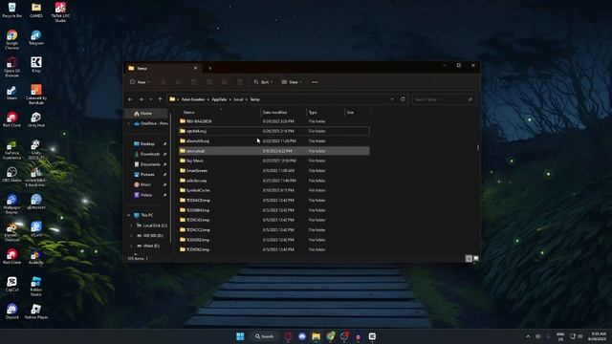Refresh the Temp folder view
Screen dimensions: 612x344
pos(403,99)
